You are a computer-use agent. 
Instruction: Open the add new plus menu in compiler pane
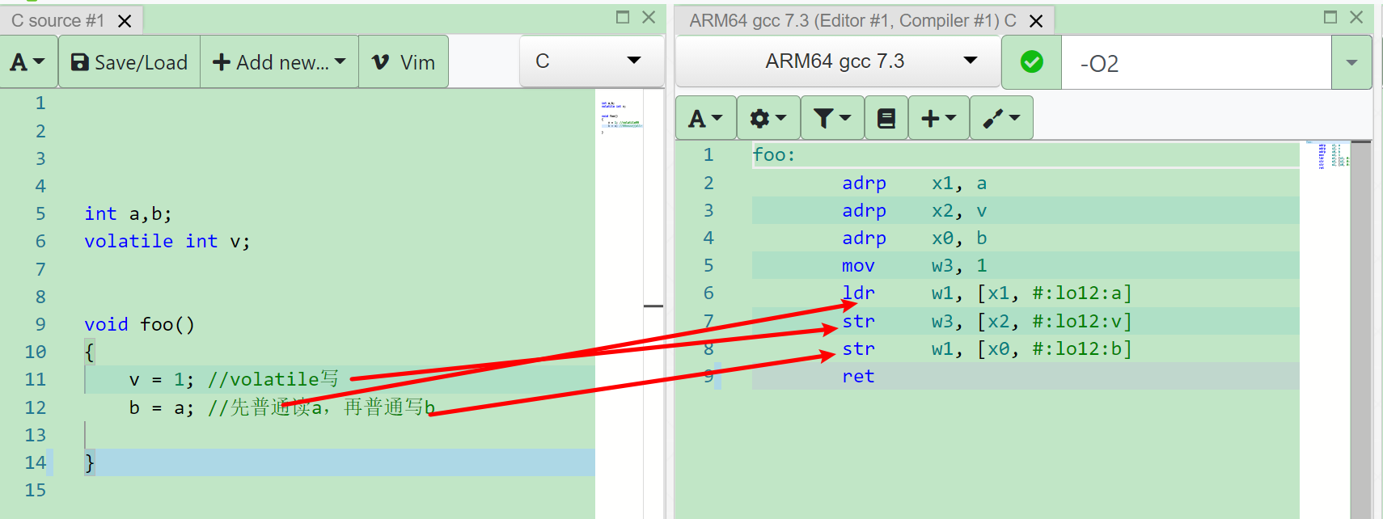point(939,118)
